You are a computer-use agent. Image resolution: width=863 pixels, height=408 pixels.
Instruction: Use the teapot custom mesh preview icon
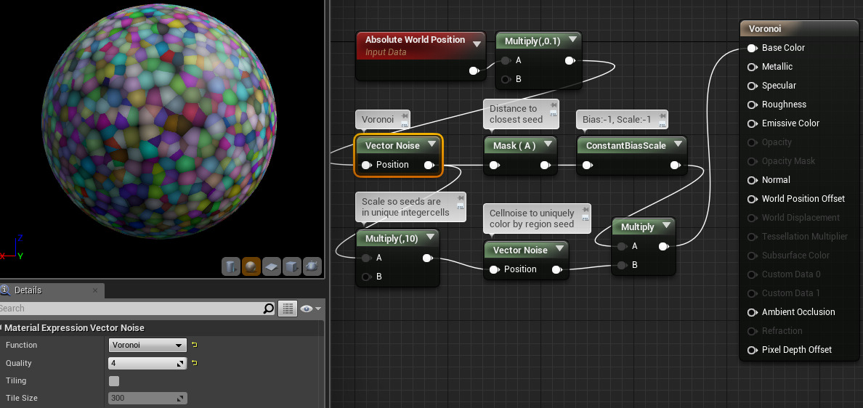[312, 266]
